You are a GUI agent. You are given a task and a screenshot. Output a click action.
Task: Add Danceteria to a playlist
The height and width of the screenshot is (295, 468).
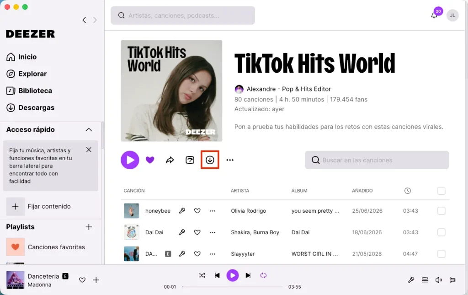coord(96,280)
